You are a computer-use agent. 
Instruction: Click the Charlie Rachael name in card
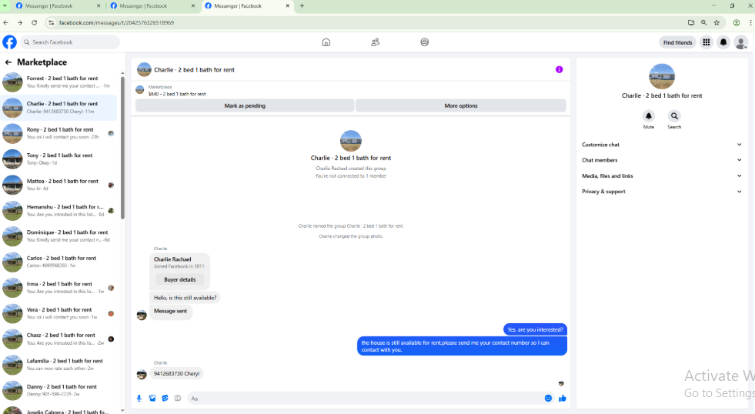[x=172, y=259]
